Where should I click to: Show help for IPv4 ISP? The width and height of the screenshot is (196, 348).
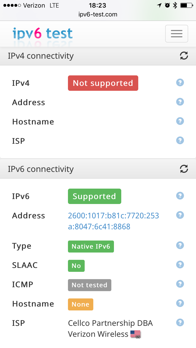tap(180, 140)
